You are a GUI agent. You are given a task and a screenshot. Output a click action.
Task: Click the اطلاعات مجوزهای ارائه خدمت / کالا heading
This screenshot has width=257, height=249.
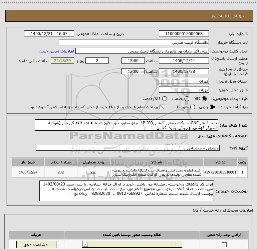[x=223, y=210]
